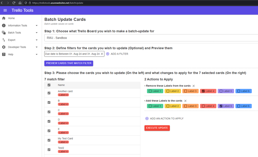Uncheck the 'My Test Card' checkbox

[49, 140]
